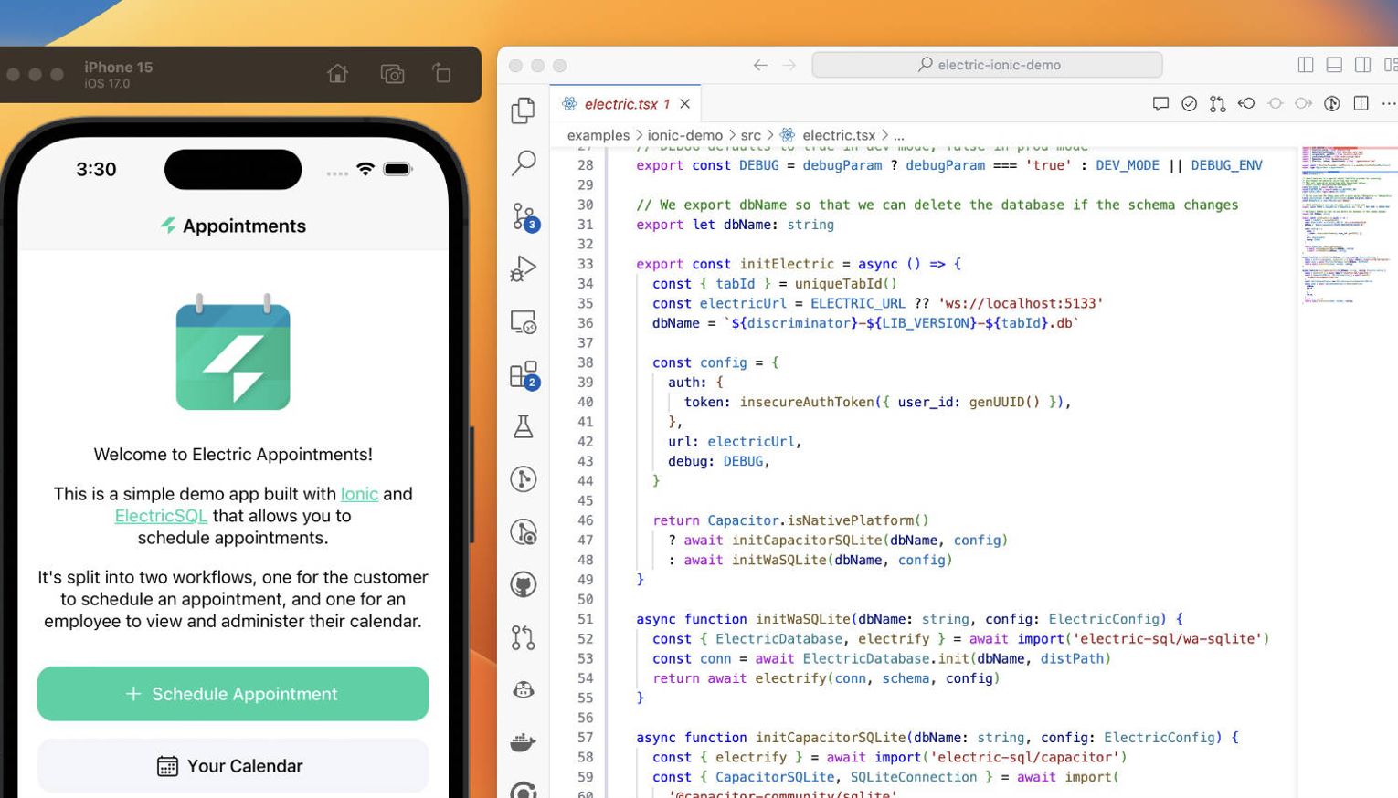
Task: Open the Docker view in activity bar
Action: 524,742
